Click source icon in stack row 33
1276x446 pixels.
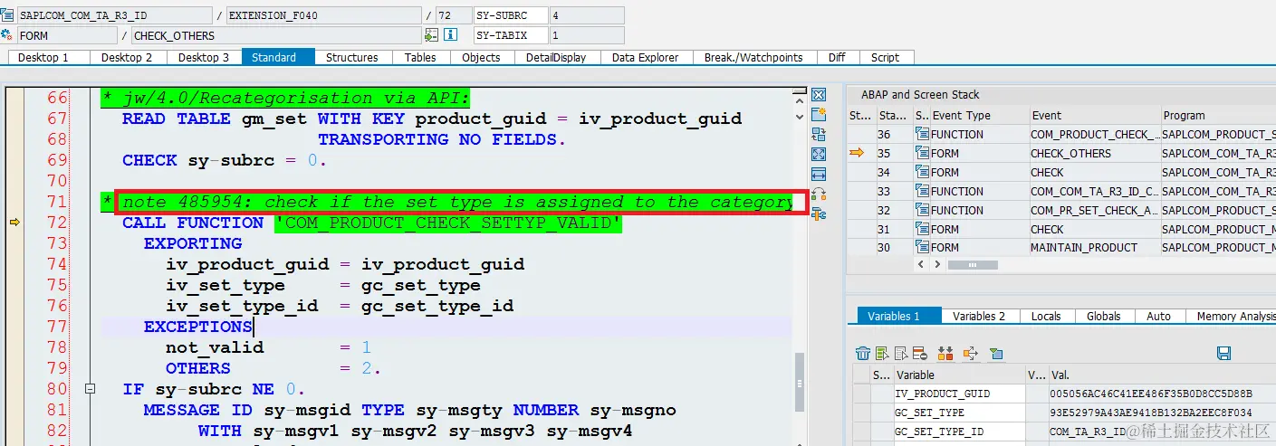[922, 191]
